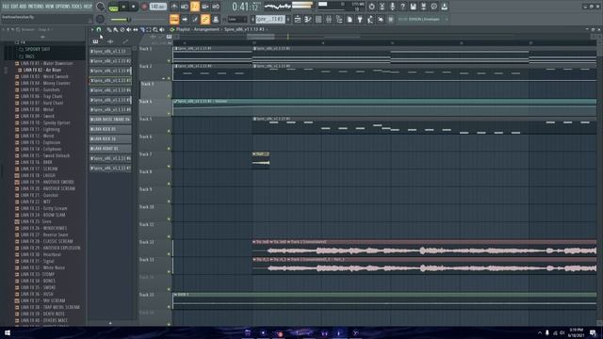Open the tempo tapper icon
Image resolution: width=603 pixels, height=339 pixels.
[x=370, y=19]
